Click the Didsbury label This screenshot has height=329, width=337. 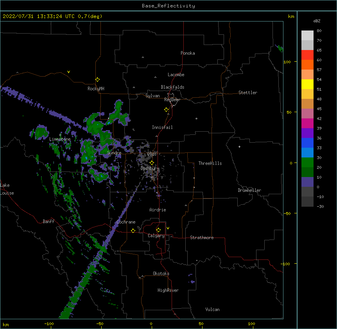[150, 168]
